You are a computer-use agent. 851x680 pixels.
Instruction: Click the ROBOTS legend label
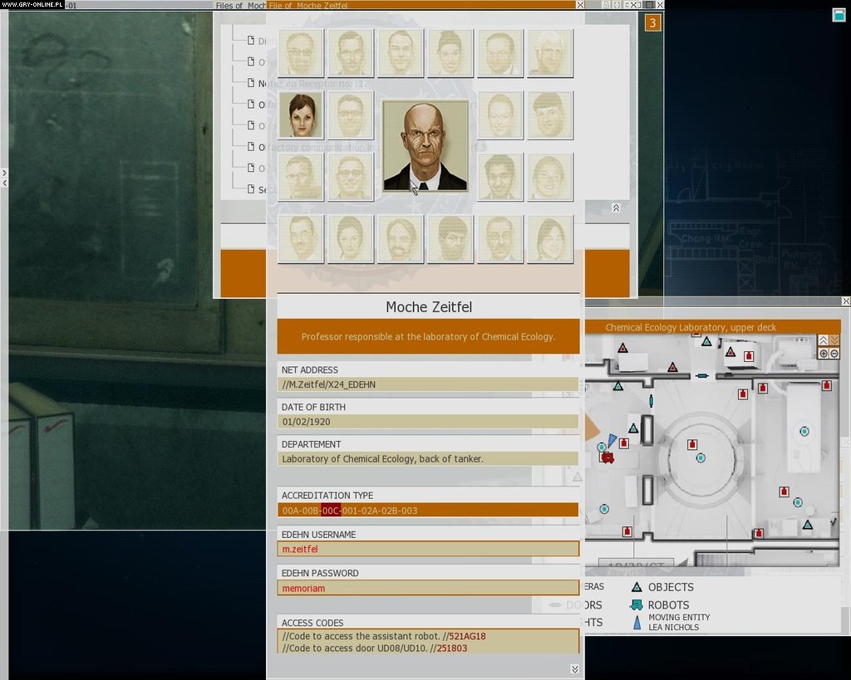click(669, 605)
